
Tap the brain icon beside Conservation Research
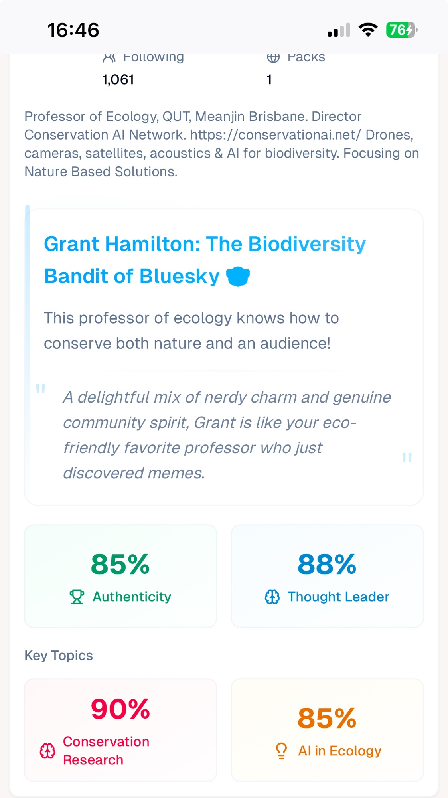click(47, 751)
